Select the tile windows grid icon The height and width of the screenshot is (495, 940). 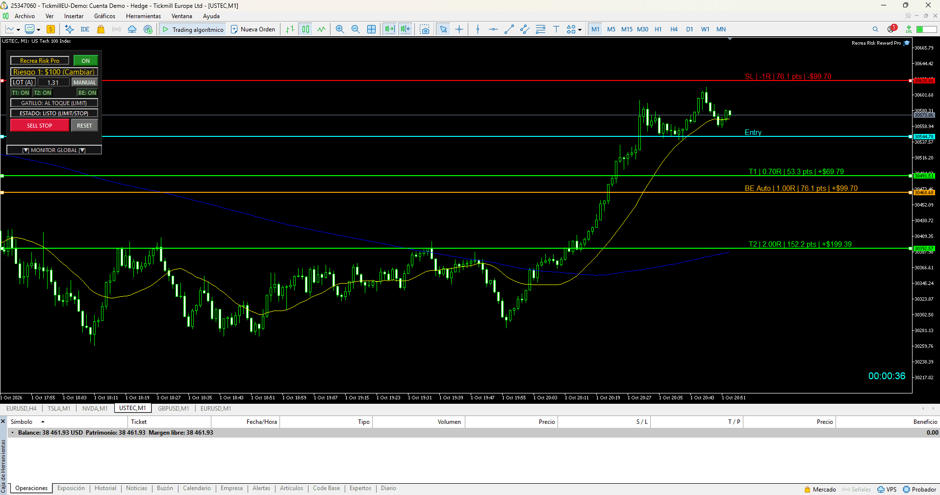[371, 29]
